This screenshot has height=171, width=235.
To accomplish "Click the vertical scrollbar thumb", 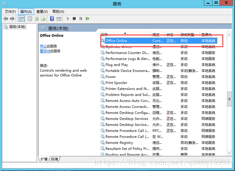I will pos(229,99).
